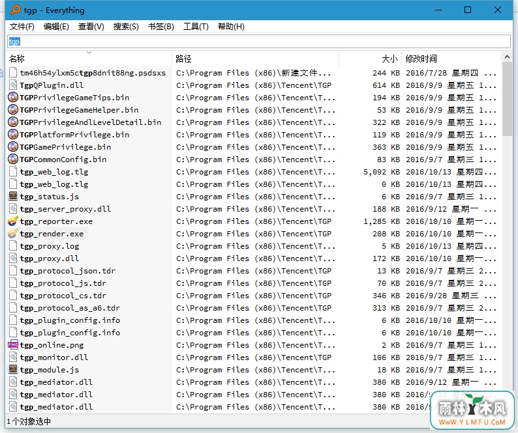Open the 文件(F) menu
This screenshot has width=518, height=433.
[x=22, y=27]
